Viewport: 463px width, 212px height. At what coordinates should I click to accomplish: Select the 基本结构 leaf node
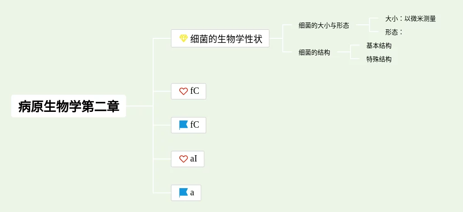click(379, 46)
